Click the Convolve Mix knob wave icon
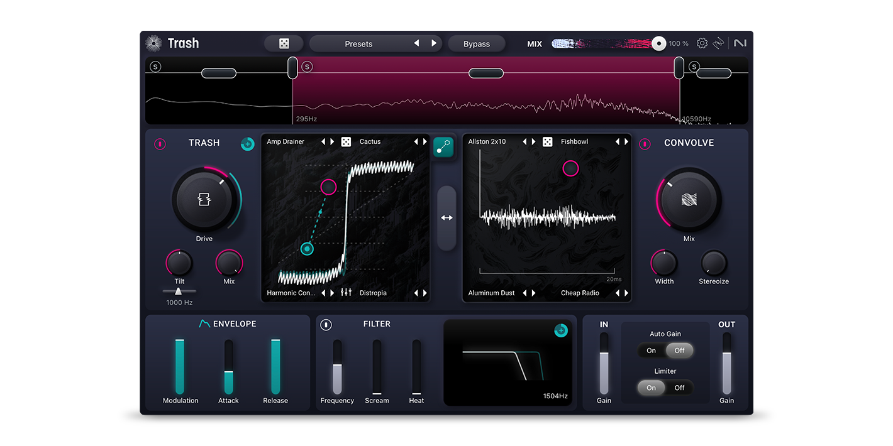Screen dimensions: 893x446 point(689,200)
